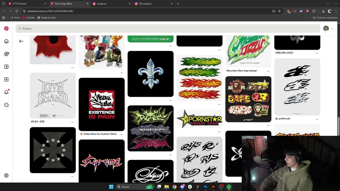Open the Existence Is Pain pin
The image size is (340, 191).
(x=101, y=104)
